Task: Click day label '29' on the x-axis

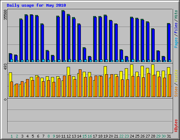Action: 158,136
